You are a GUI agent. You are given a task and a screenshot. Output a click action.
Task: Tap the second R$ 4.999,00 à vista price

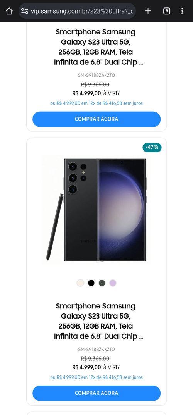pos(96,367)
